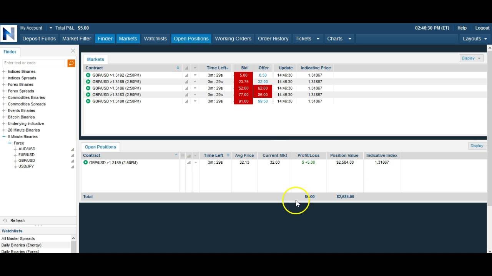The height and width of the screenshot is (276, 492).
Task: Click chart icon beside EUR/USD in Finder
Action: (72, 155)
